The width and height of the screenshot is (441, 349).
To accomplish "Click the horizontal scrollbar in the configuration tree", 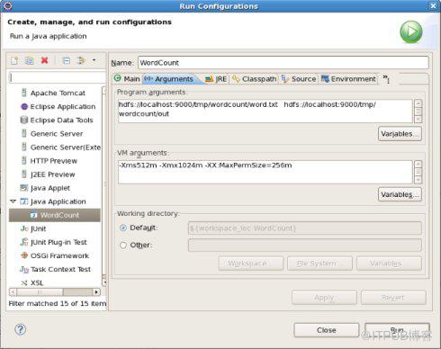I will click(x=55, y=291).
